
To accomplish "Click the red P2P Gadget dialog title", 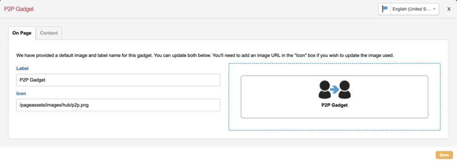I will [x=19, y=9].
